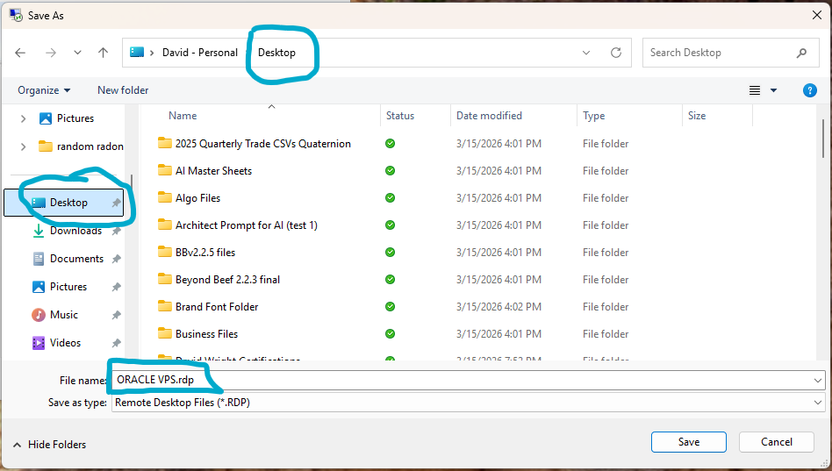This screenshot has height=471, width=832.
Task: Select the BBv2.2.5 files folder
Action: 204,253
